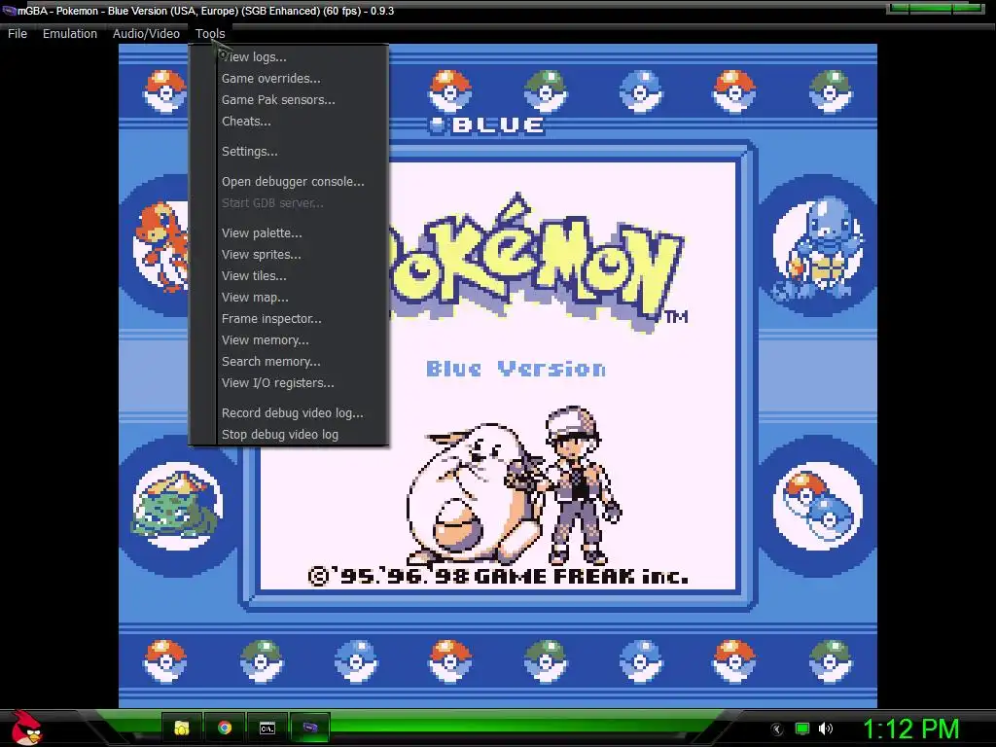Click the volume speaker tray icon
Screen dimensions: 996x747
[x=826, y=729]
